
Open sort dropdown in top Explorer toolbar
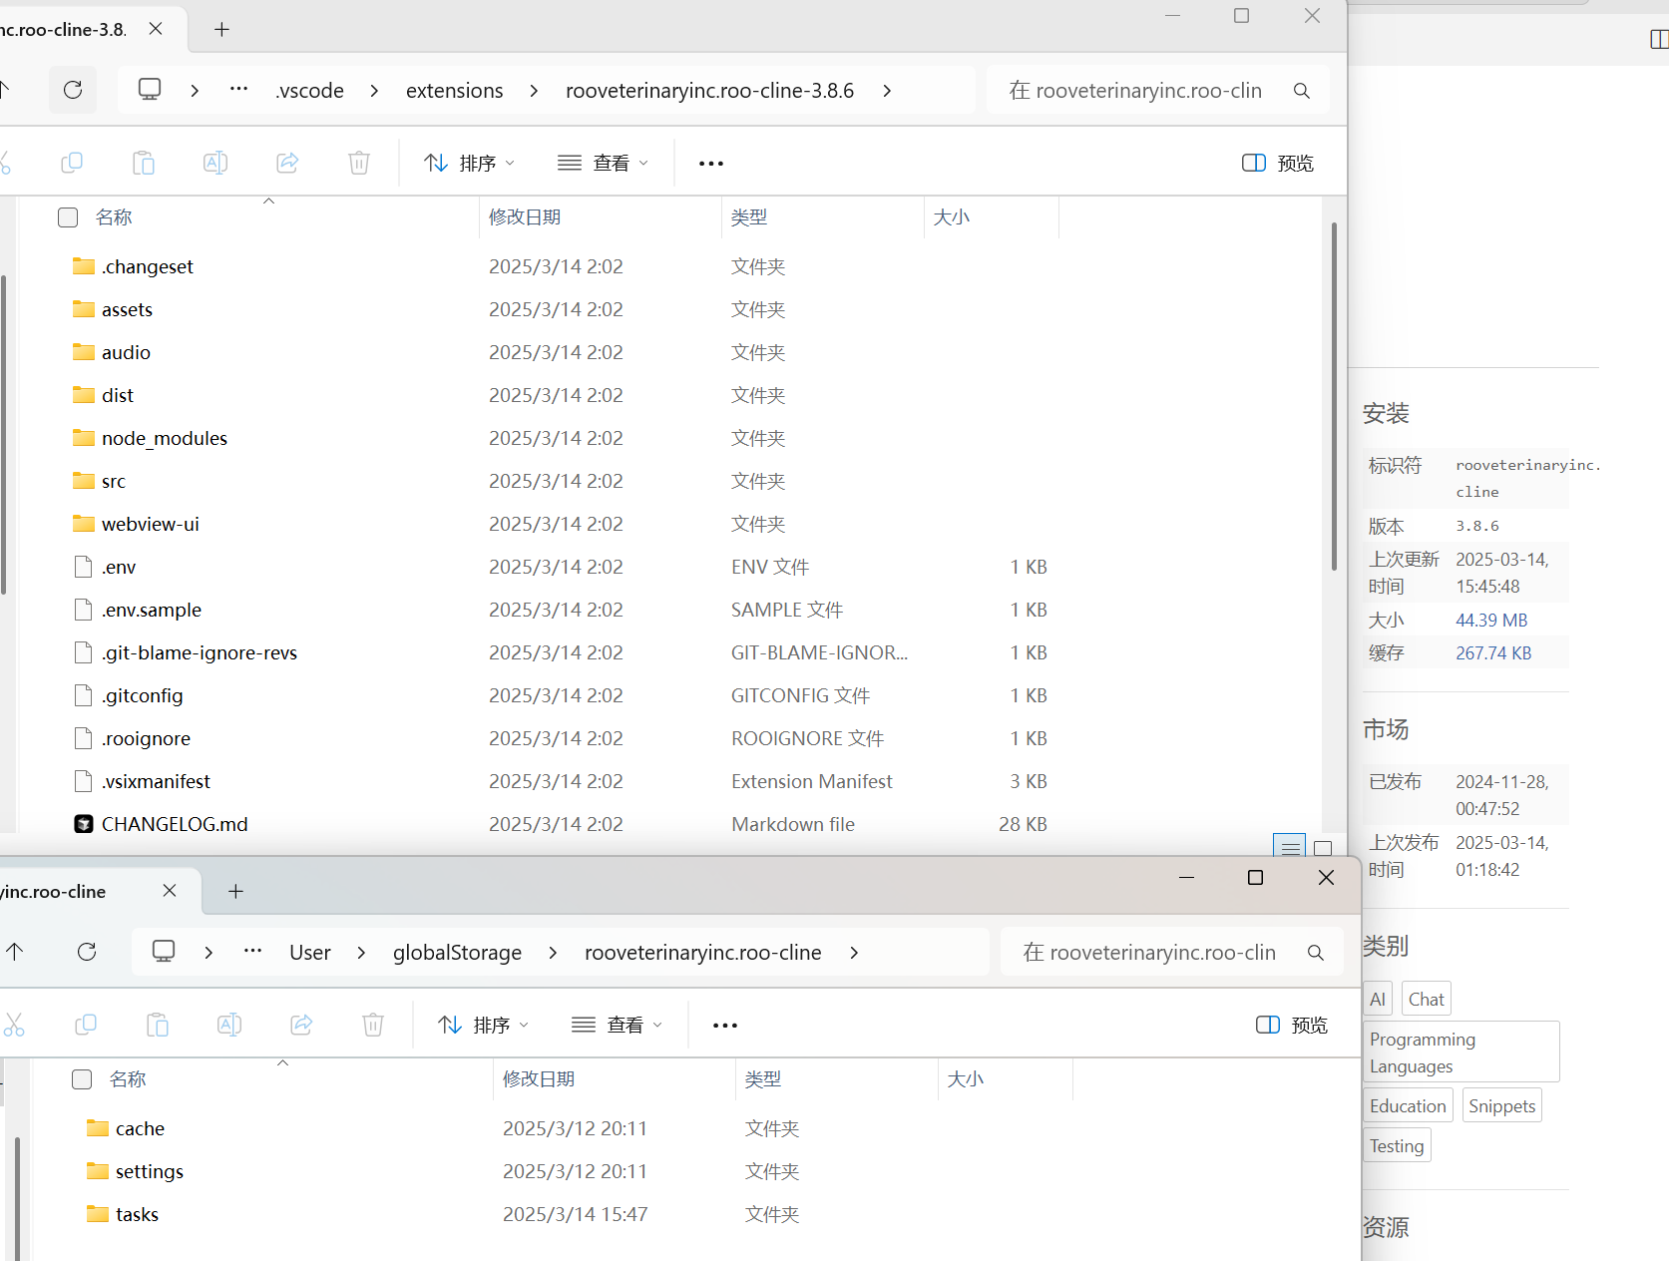[x=469, y=163]
